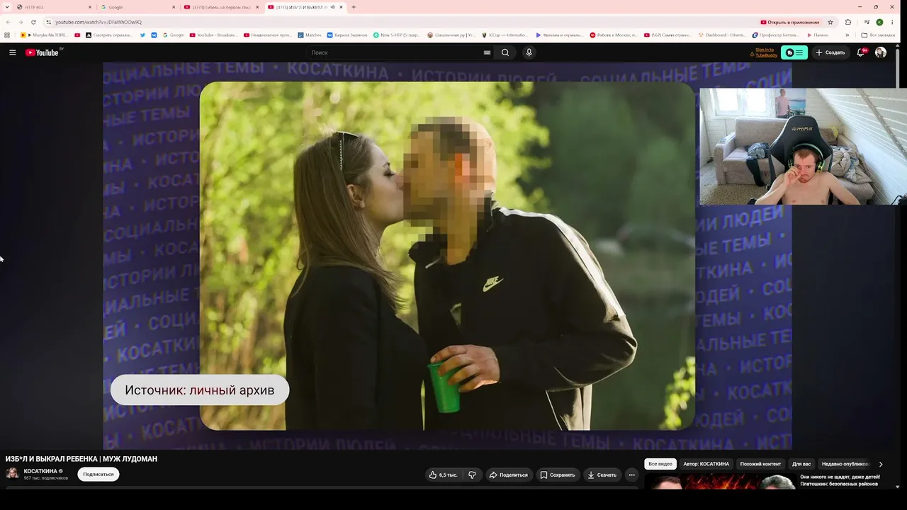
Task: Like the video with 6,5 тыс.
Action: [443, 475]
